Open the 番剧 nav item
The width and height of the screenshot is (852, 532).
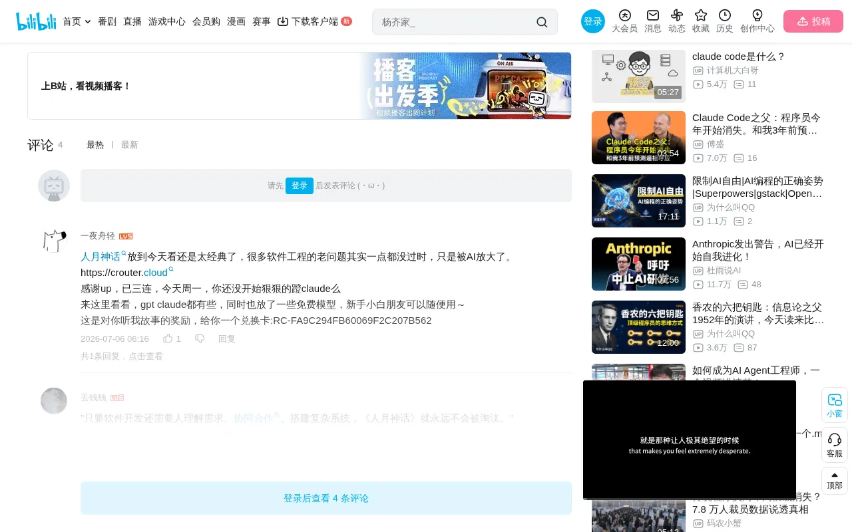(x=107, y=21)
